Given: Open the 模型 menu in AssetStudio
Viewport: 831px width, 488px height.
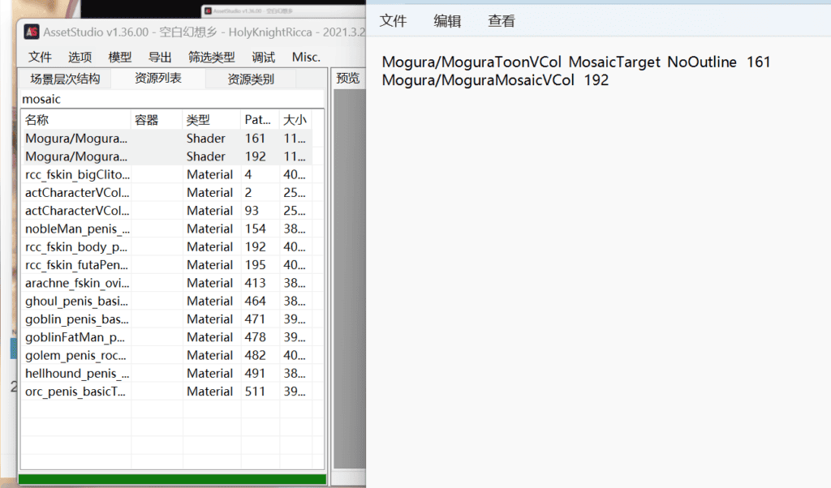Looking at the screenshot, I should (120, 58).
